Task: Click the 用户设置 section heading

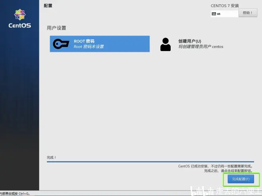Action: click(56, 28)
